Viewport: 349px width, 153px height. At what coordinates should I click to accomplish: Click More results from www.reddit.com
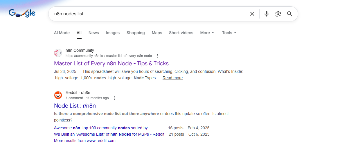(84, 141)
